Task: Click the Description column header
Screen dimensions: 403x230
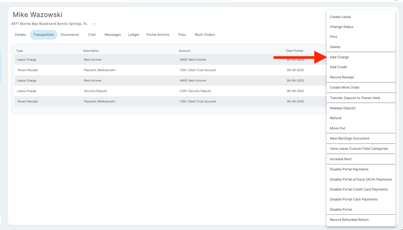Action: 91,51
